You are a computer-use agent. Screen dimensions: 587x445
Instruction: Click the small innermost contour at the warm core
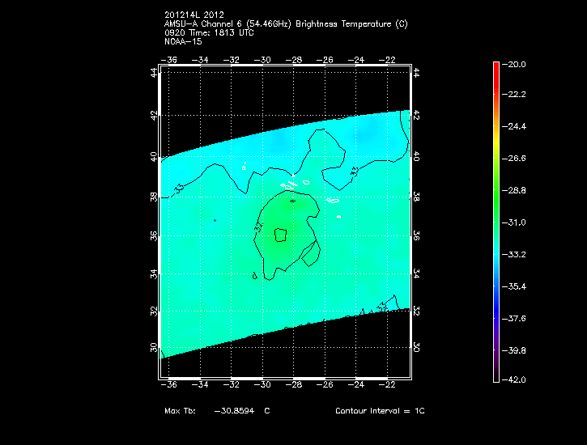281,235
